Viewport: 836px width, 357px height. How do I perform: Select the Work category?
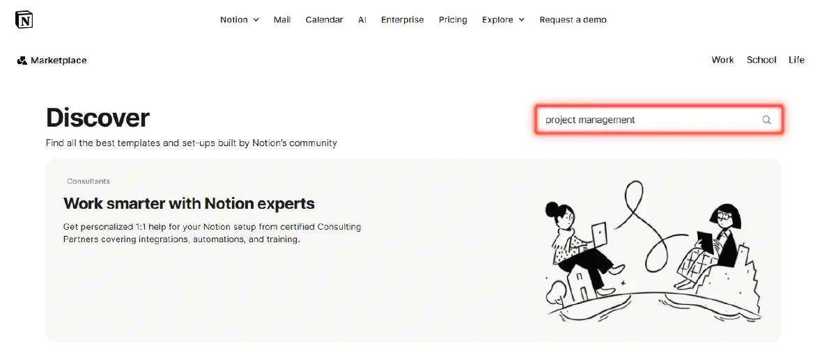(x=722, y=60)
